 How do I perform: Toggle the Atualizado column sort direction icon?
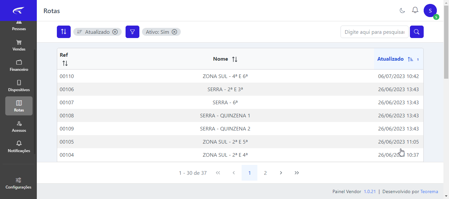(410, 59)
